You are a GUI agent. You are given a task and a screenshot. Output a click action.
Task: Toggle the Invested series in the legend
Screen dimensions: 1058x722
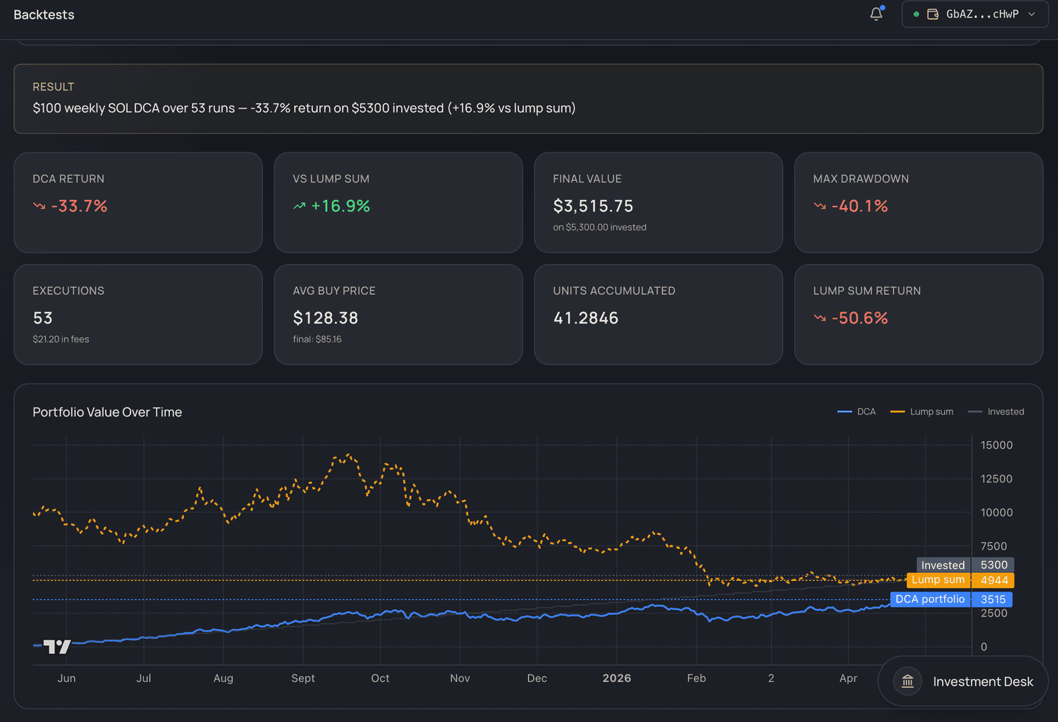pyautogui.click(x=996, y=412)
